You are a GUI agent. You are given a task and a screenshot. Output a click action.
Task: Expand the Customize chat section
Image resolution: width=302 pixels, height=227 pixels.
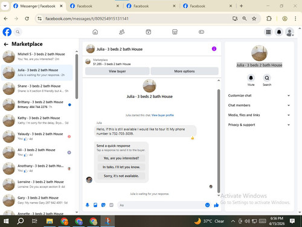click(259, 95)
